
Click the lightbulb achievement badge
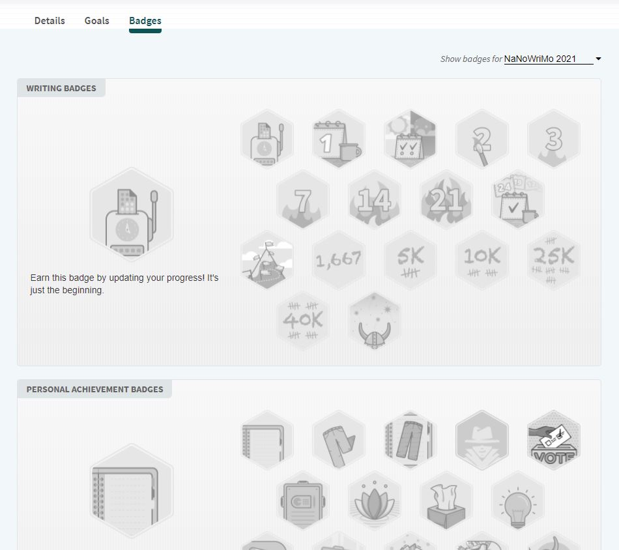tap(518, 501)
